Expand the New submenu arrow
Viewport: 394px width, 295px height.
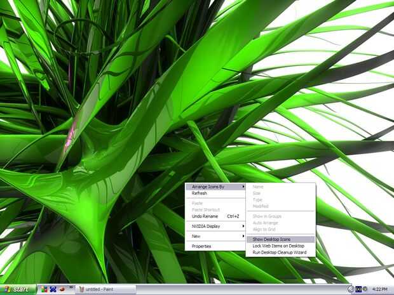(x=243, y=236)
